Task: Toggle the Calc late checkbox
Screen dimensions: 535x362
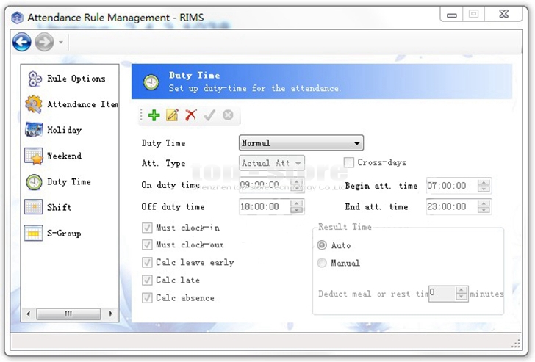Action: 147,280
